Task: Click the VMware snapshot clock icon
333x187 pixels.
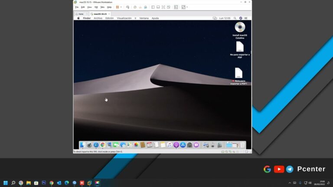Action: click(x=135, y=7)
